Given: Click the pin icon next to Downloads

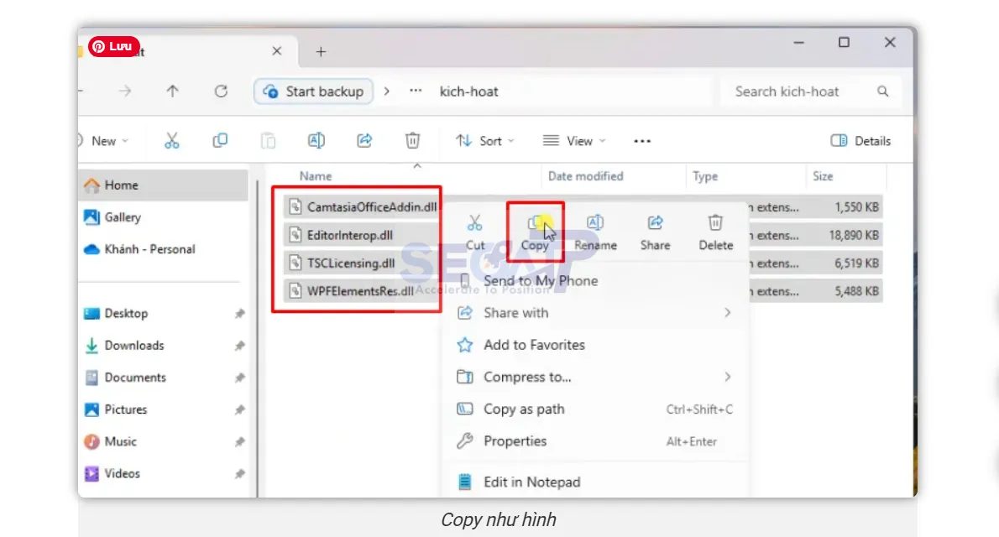Looking at the screenshot, I should click(x=238, y=345).
